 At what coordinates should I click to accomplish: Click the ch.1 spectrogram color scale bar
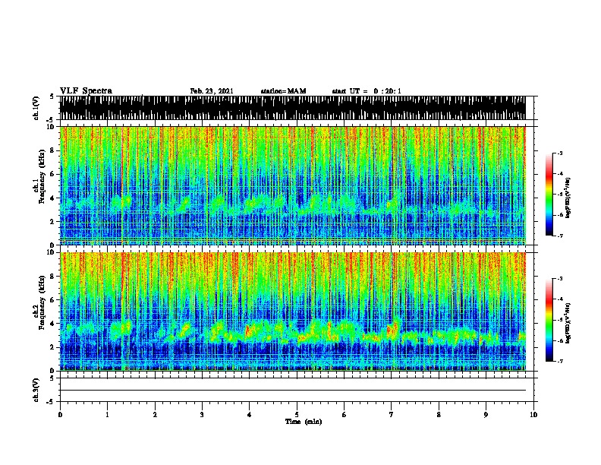(549, 195)
